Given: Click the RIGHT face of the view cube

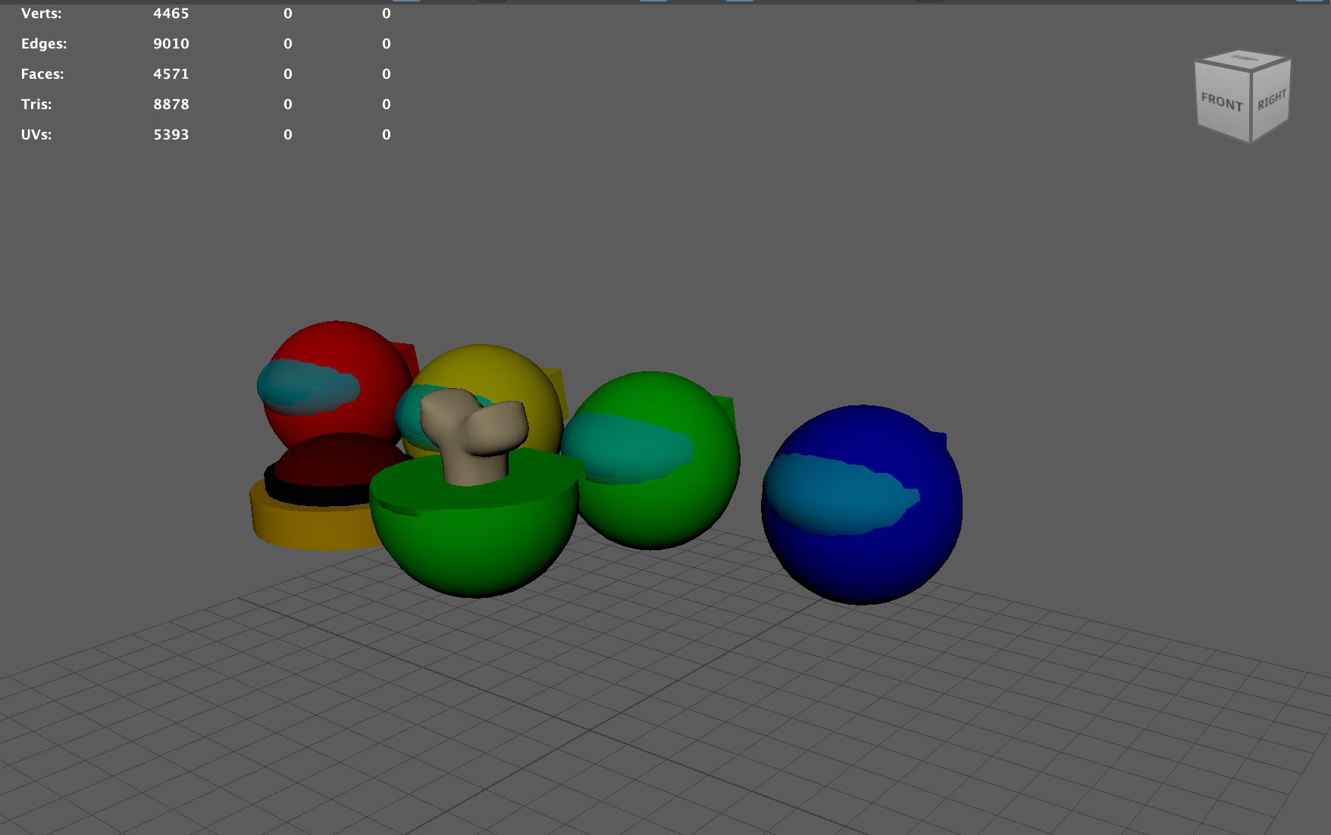Looking at the screenshot, I should point(1271,100).
